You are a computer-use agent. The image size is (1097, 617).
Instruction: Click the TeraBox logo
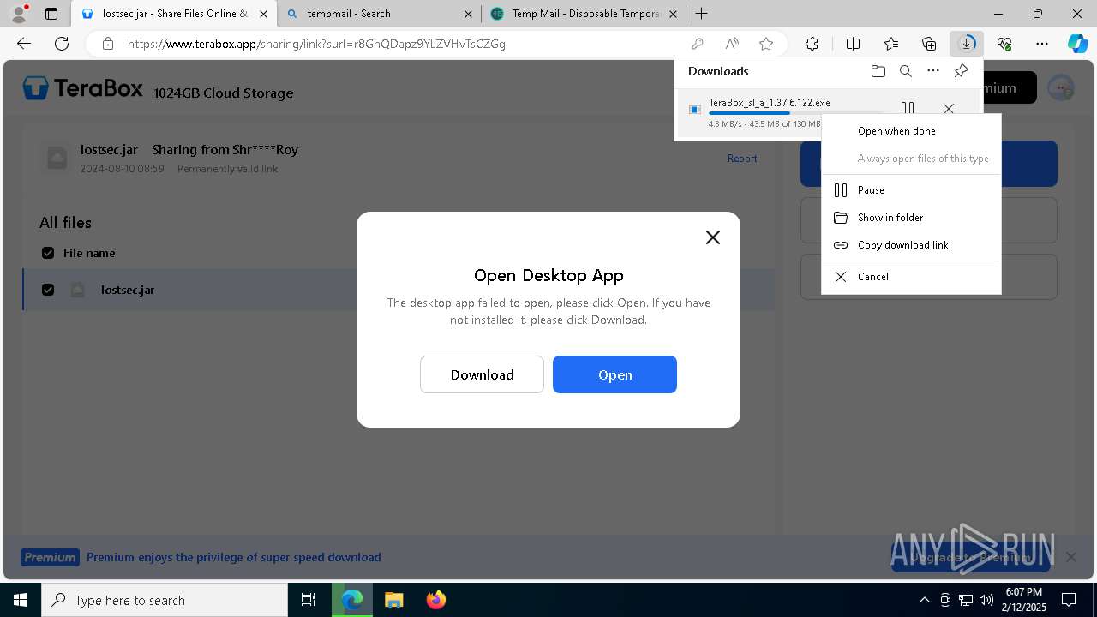coord(83,88)
